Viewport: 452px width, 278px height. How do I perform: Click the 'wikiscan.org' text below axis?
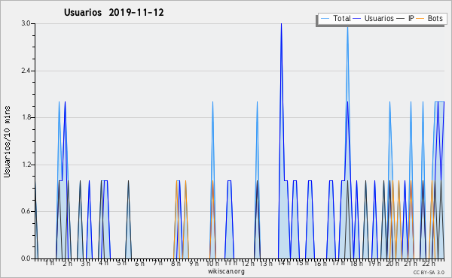(x=226, y=271)
